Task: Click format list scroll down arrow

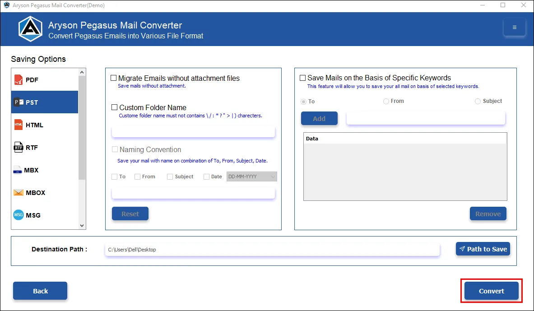Action: [x=82, y=226]
